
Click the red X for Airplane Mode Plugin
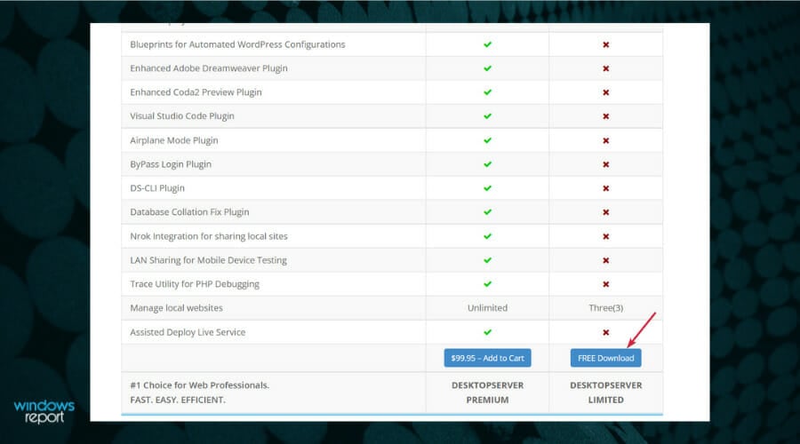pyautogui.click(x=605, y=140)
